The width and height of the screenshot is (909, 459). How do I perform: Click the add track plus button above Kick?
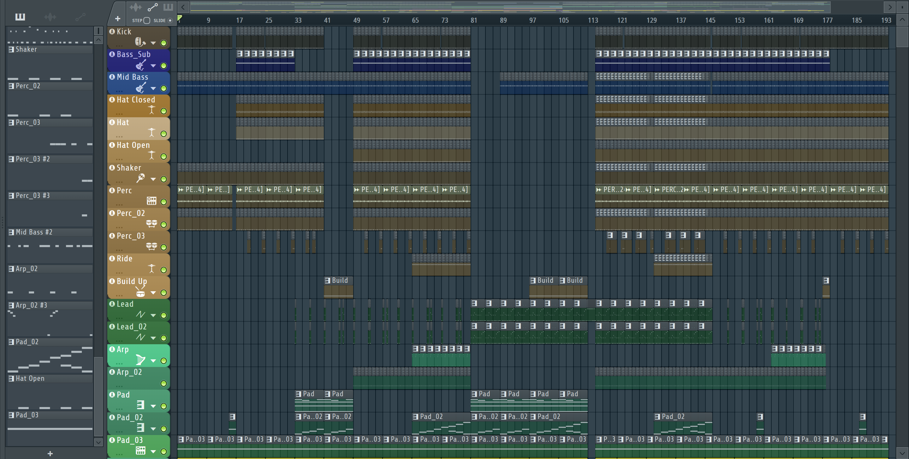click(x=117, y=19)
